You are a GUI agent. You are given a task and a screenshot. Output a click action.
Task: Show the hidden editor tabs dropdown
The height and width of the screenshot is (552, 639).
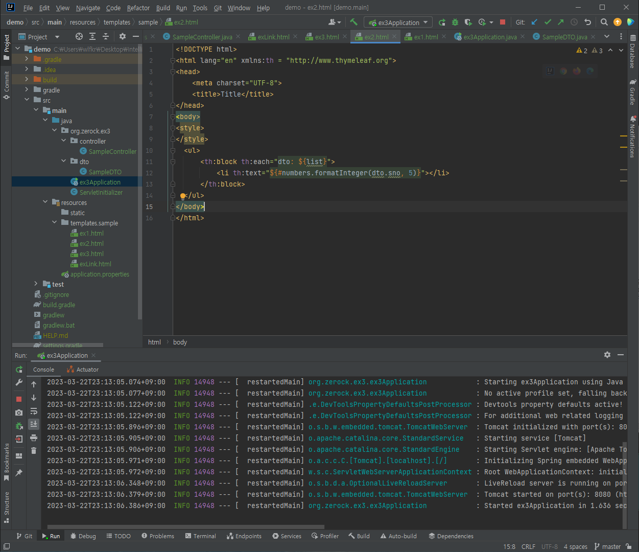pos(607,36)
